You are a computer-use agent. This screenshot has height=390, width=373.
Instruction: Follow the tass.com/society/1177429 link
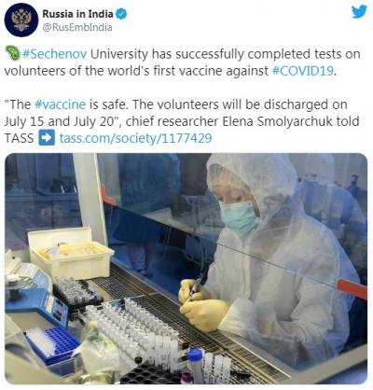(x=135, y=138)
